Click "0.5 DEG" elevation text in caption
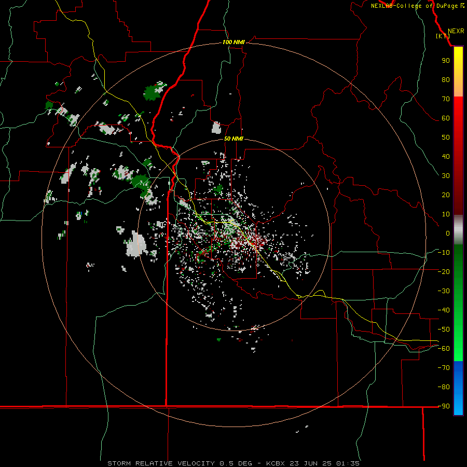 pos(236,463)
